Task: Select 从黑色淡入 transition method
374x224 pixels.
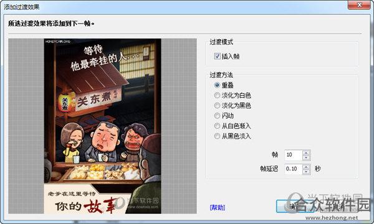Action: tap(217, 136)
